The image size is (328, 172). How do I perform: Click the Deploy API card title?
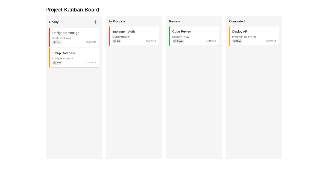pyautogui.click(x=240, y=31)
